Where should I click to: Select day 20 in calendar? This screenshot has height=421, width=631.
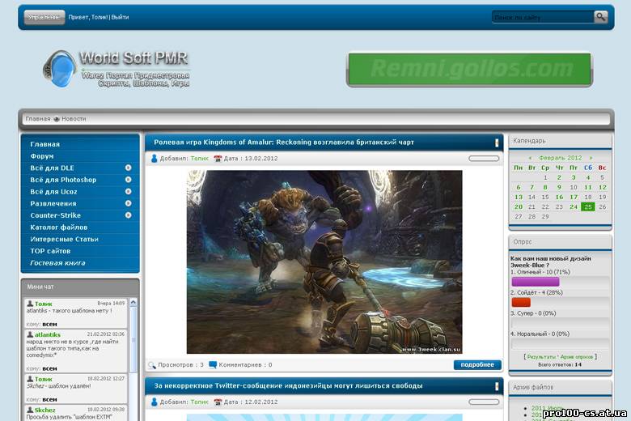tap(519, 206)
